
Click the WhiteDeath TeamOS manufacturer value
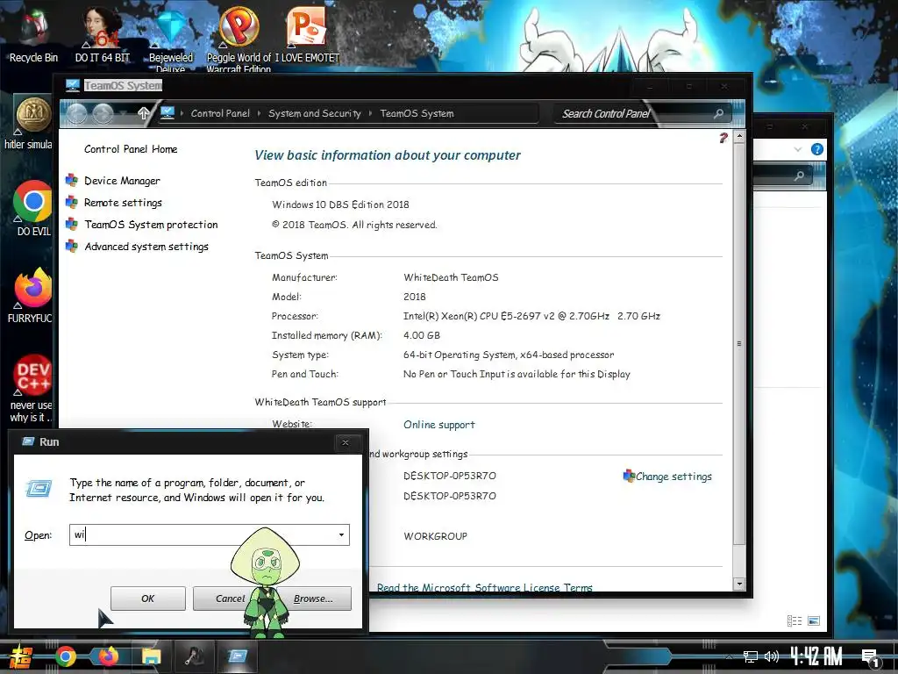451,277
